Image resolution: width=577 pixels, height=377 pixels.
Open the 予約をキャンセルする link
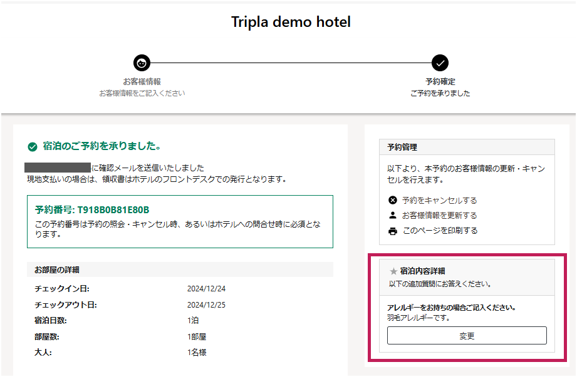(439, 201)
